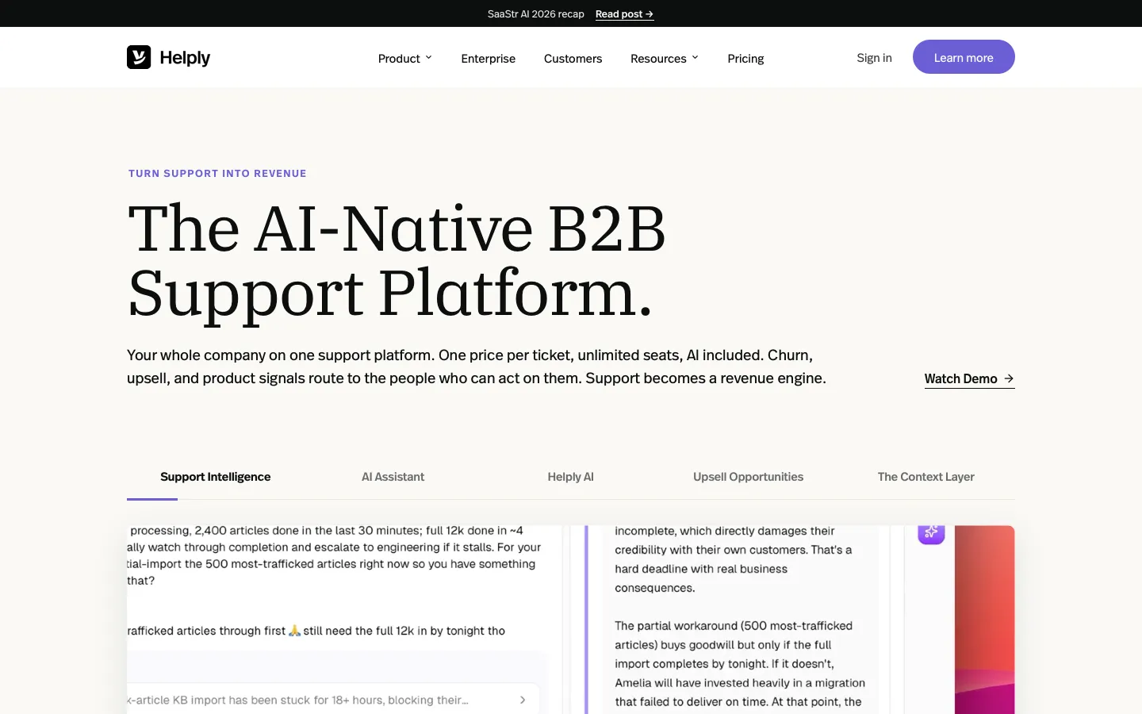Click the sparkle AI icon in preview
Image resolution: width=1142 pixels, height=714 pixels.
click(x=931, y=534)
